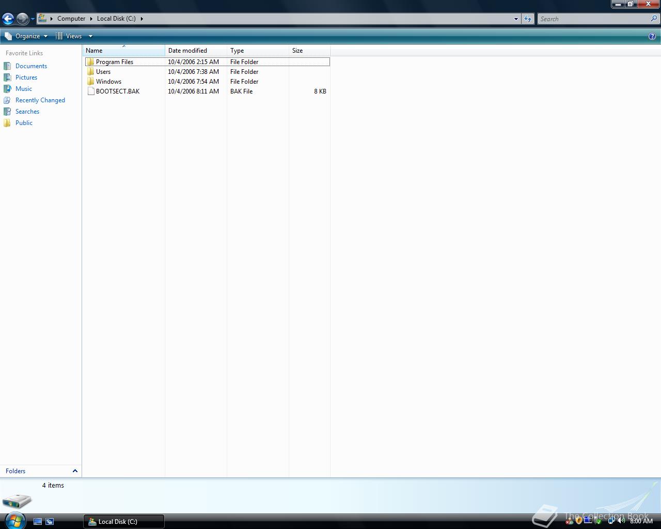
Task: Click the Documents icon in sidebar
Action: tap(7, 66)
